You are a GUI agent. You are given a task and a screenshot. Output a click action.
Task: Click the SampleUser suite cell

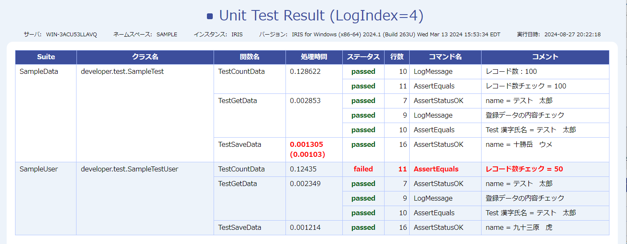pyautogui.click(x=39, y=169)
